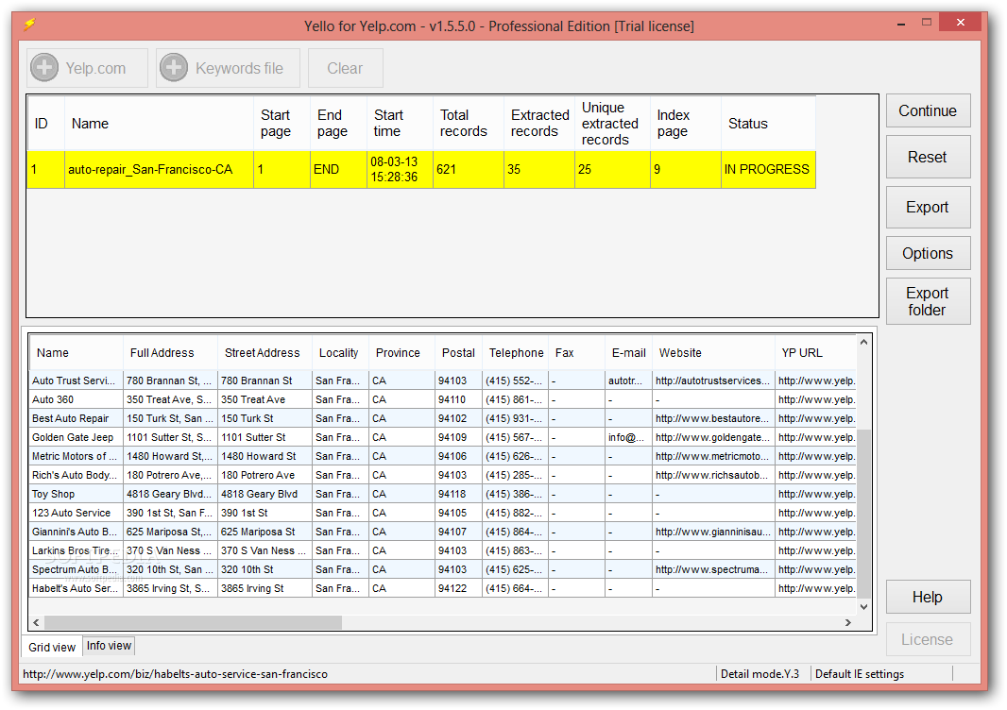The image size is (1007, 710).
Task: Sort by the Website column header
Action: pos(713,353)
